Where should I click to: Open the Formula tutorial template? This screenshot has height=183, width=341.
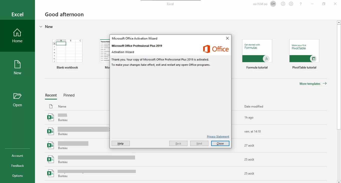[x=257, y=54]
